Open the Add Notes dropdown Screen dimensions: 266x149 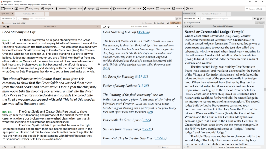(260, 23)
